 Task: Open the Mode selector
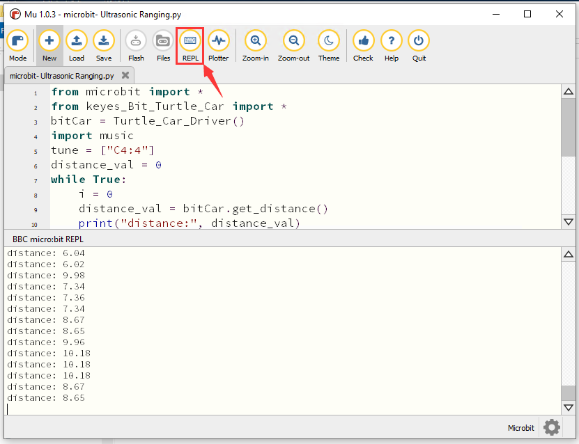(17, 45)
